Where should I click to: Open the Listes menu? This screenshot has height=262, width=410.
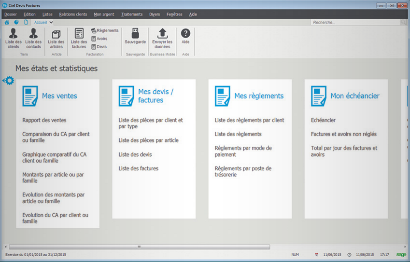click(x=47, y=14)
